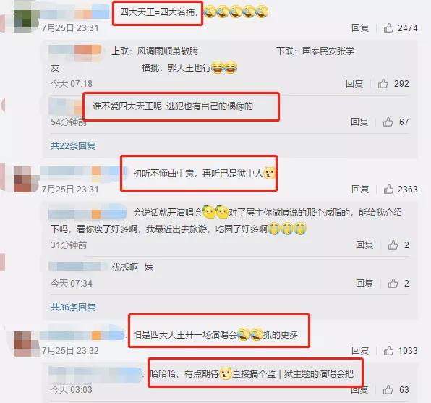
Task: Open avatar of 初听不懂曲中意 commenter
Action: pos(26,179)
